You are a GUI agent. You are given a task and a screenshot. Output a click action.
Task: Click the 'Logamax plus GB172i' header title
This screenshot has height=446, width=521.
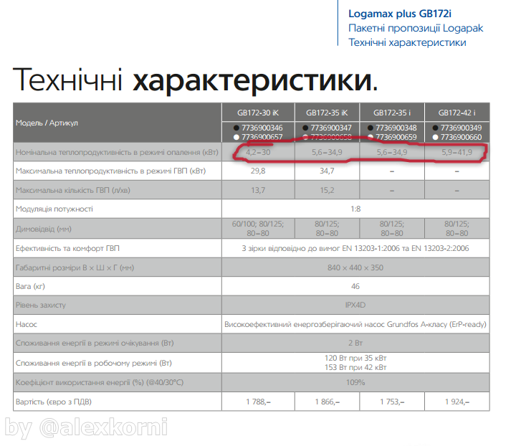coord(400,14)
